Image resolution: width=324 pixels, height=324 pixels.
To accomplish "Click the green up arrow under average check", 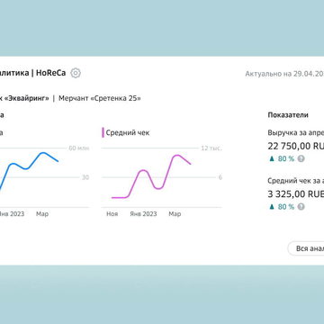I will 272,207.
